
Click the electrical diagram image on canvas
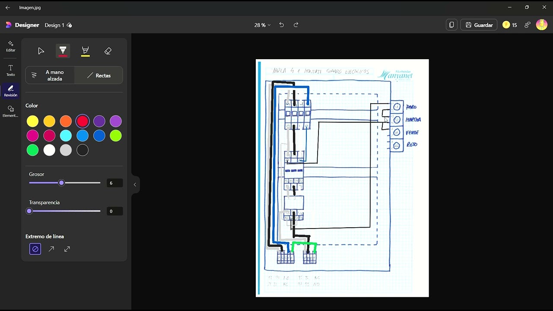[x=342, y=178]
